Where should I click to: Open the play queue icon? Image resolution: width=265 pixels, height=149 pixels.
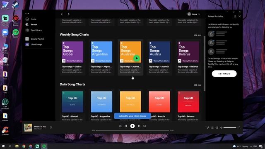212,128
